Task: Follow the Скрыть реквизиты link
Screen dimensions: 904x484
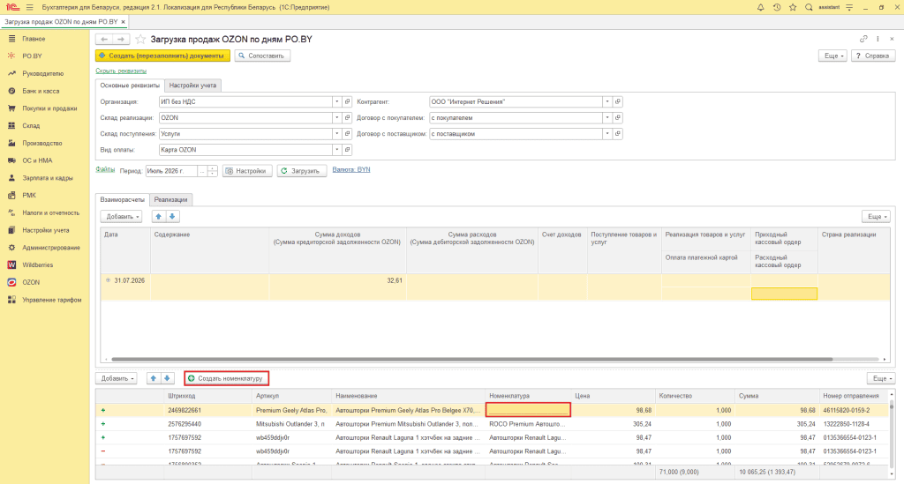Action: coord(121,71)
